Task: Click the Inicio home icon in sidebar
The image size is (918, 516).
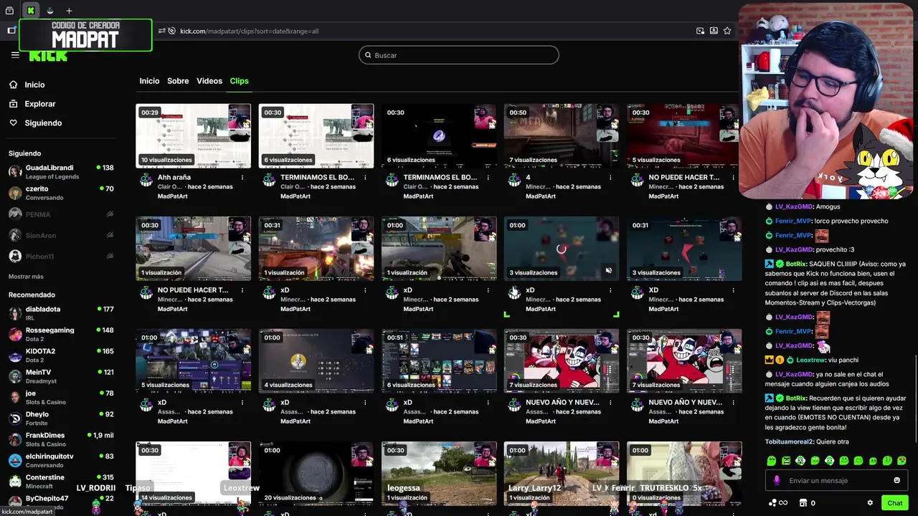Action: pos(13,85)
